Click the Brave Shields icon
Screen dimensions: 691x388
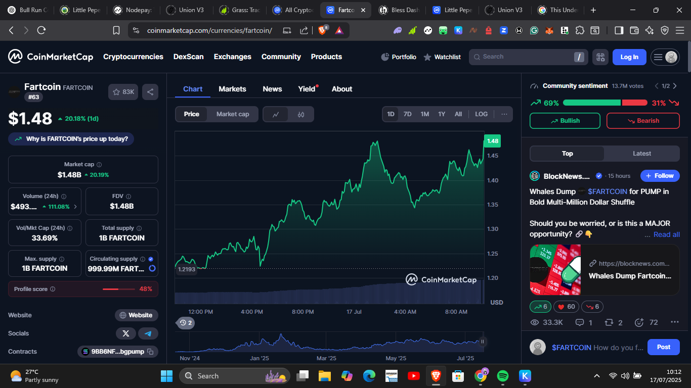322,30
